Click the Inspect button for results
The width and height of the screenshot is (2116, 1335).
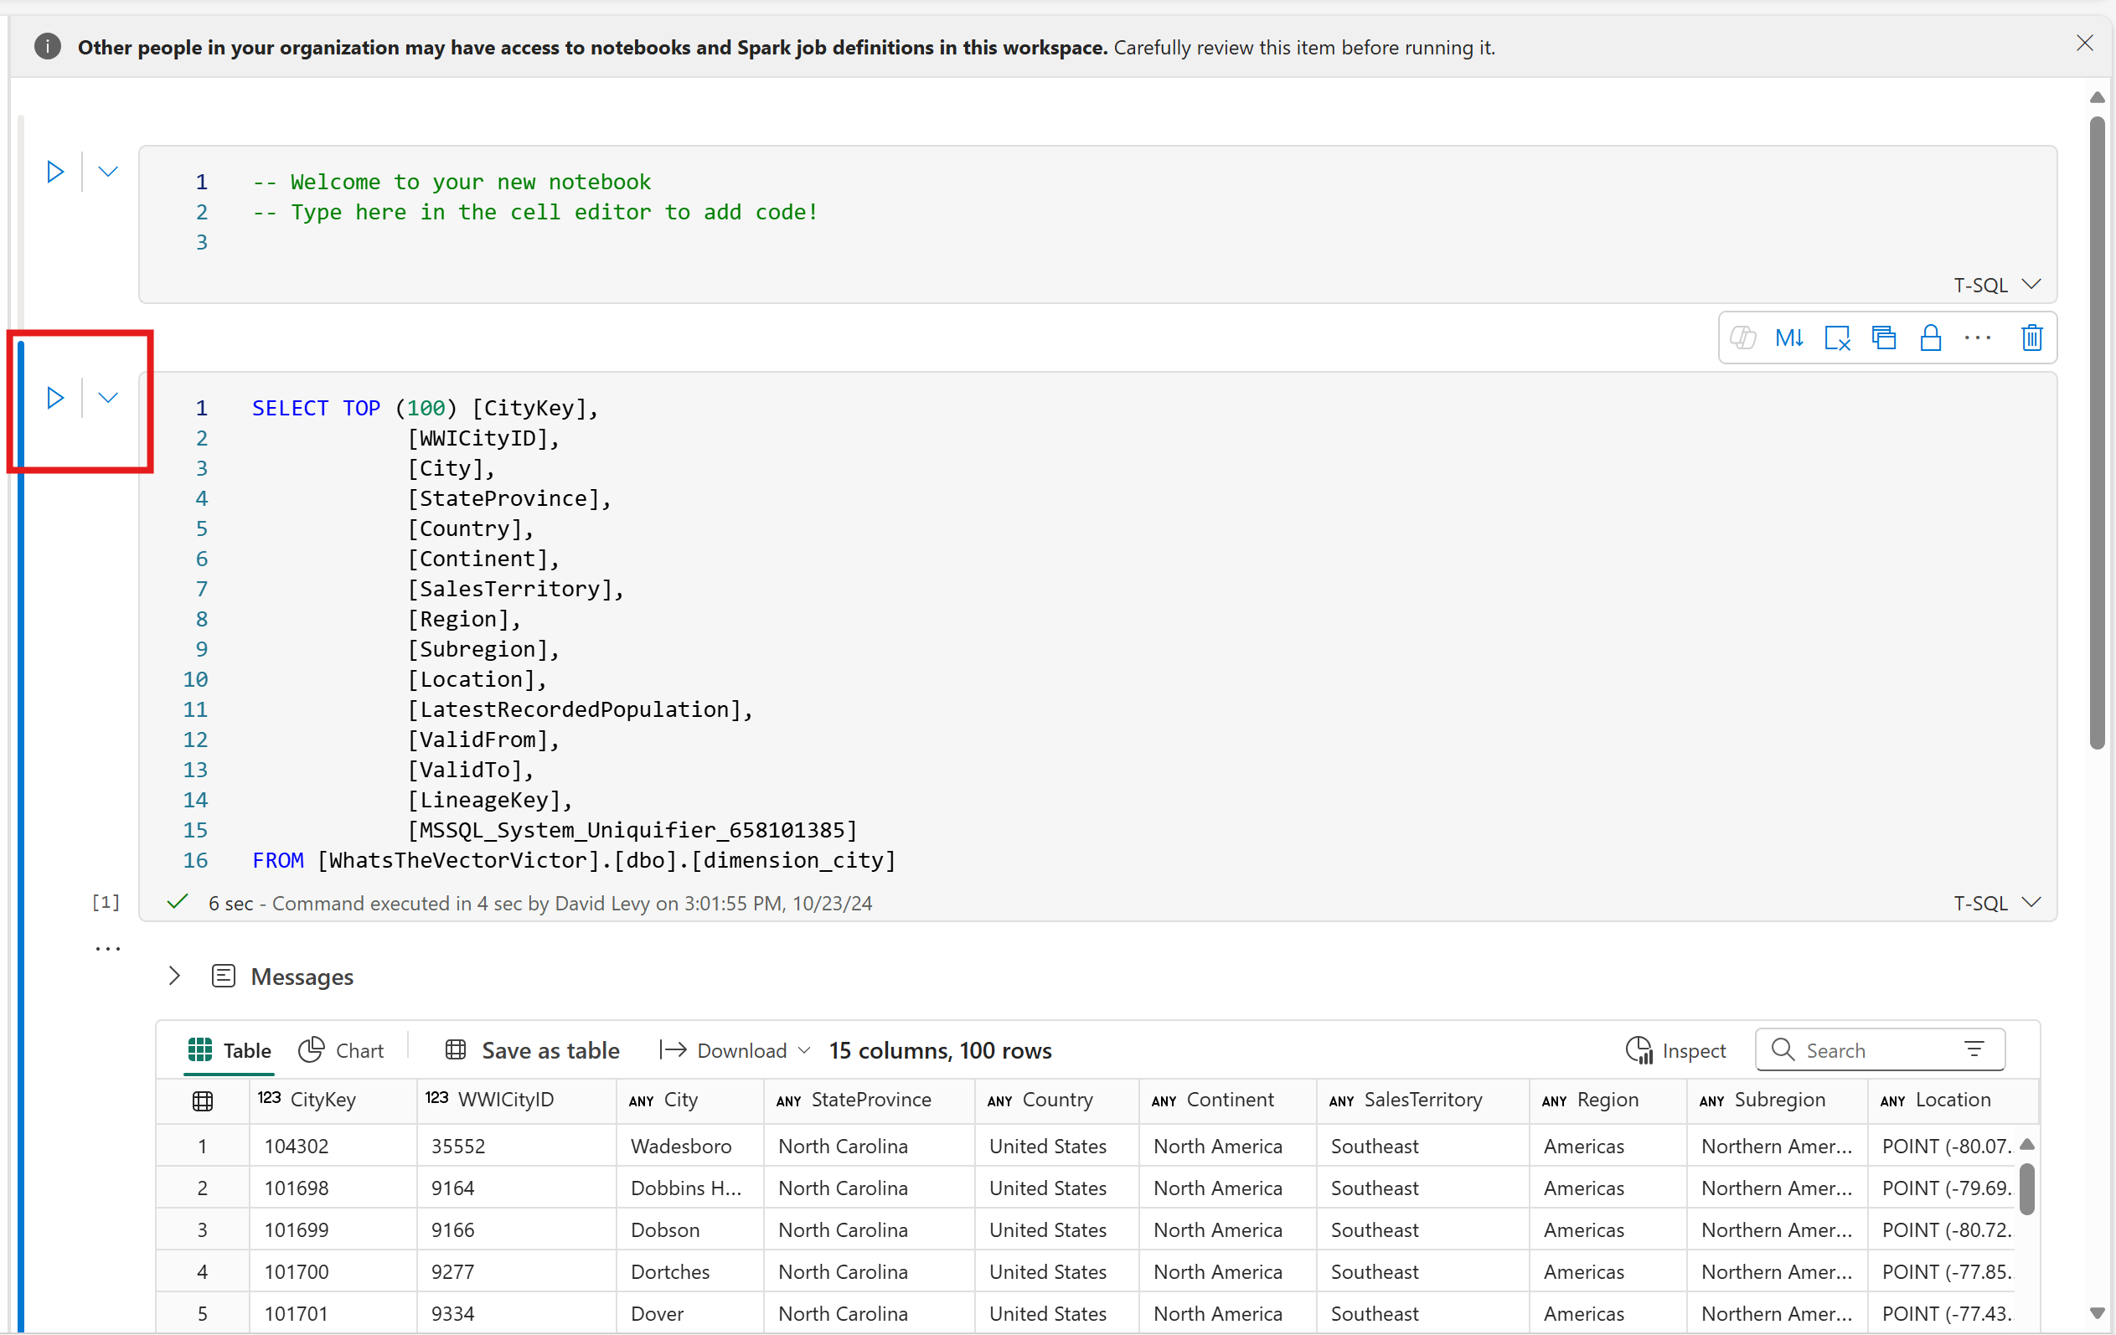[x=1676, y=1050]
